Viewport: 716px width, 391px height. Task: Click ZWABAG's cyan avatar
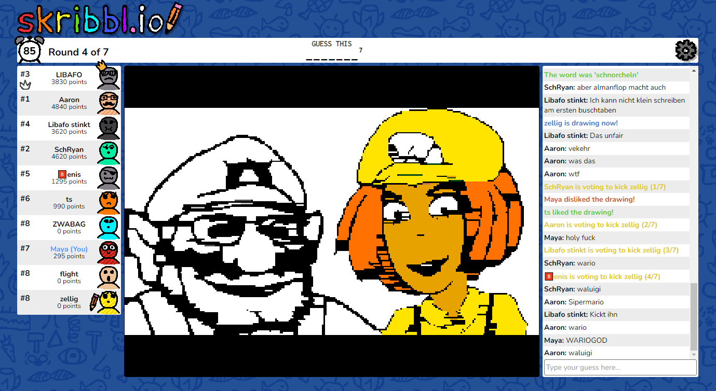tap(109, 228)
